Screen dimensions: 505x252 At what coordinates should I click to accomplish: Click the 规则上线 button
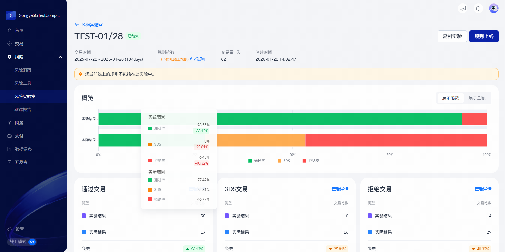click(484, 36)
